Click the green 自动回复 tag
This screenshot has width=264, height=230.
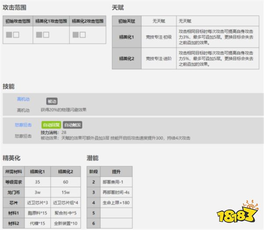(51, 125)
